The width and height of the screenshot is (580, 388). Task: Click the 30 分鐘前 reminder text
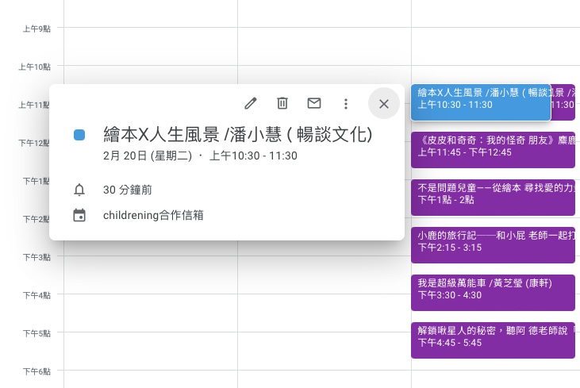click(128, 190)
